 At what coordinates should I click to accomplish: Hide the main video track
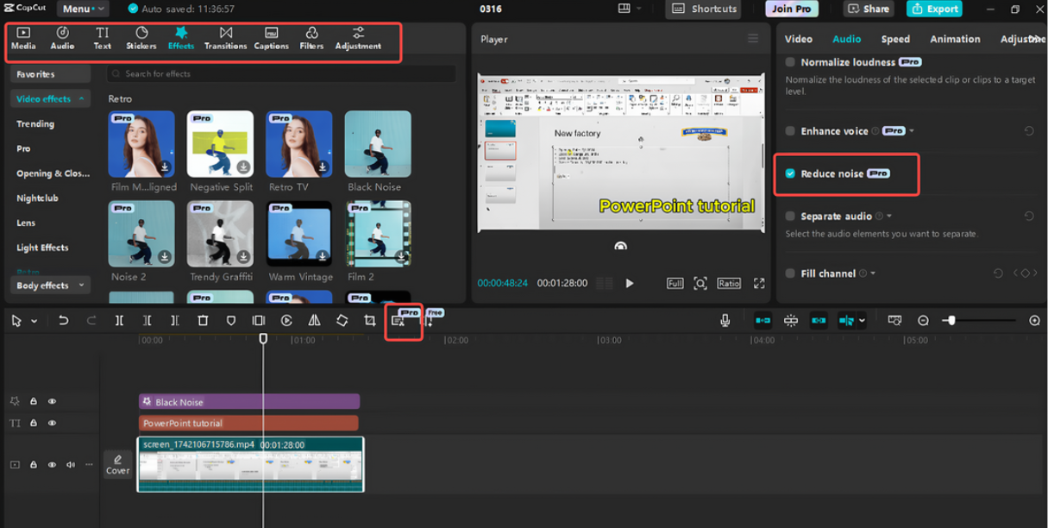52,464
